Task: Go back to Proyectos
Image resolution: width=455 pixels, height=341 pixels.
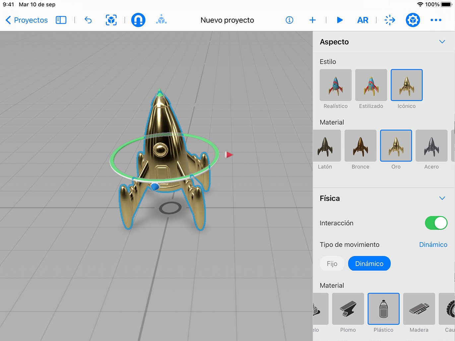Action: click(27, 20)
